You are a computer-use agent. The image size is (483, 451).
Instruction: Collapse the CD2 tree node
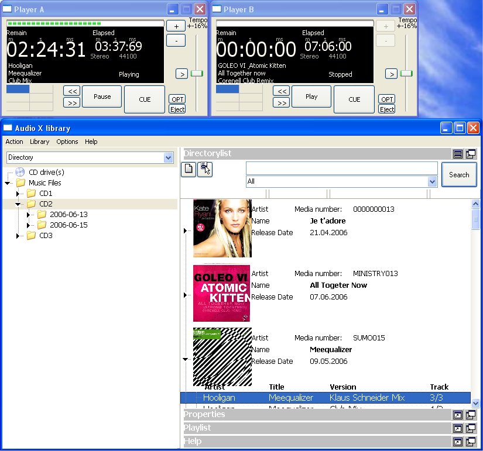(x=18, y=204)
